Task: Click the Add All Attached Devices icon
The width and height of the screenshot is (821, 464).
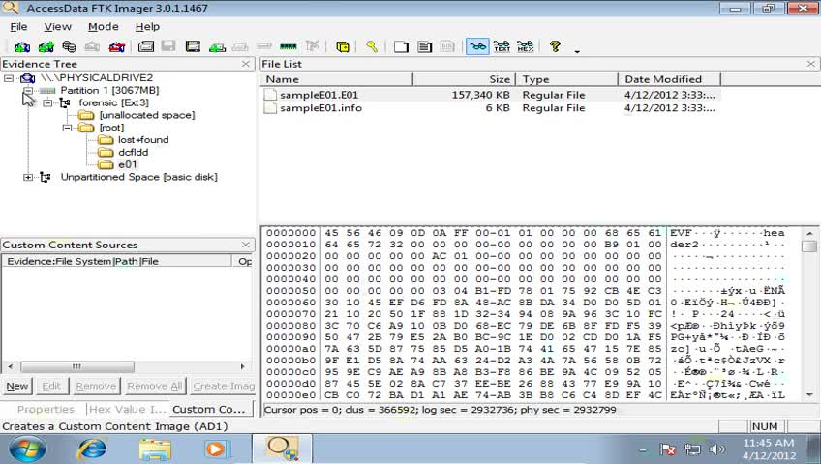Action: 46,47
